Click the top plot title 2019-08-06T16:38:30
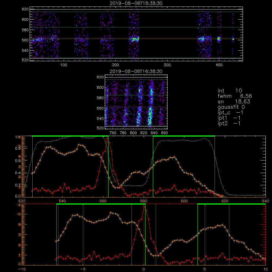Image resolution: width=272 pixels, height=272 pixels. tap(136, 3)
